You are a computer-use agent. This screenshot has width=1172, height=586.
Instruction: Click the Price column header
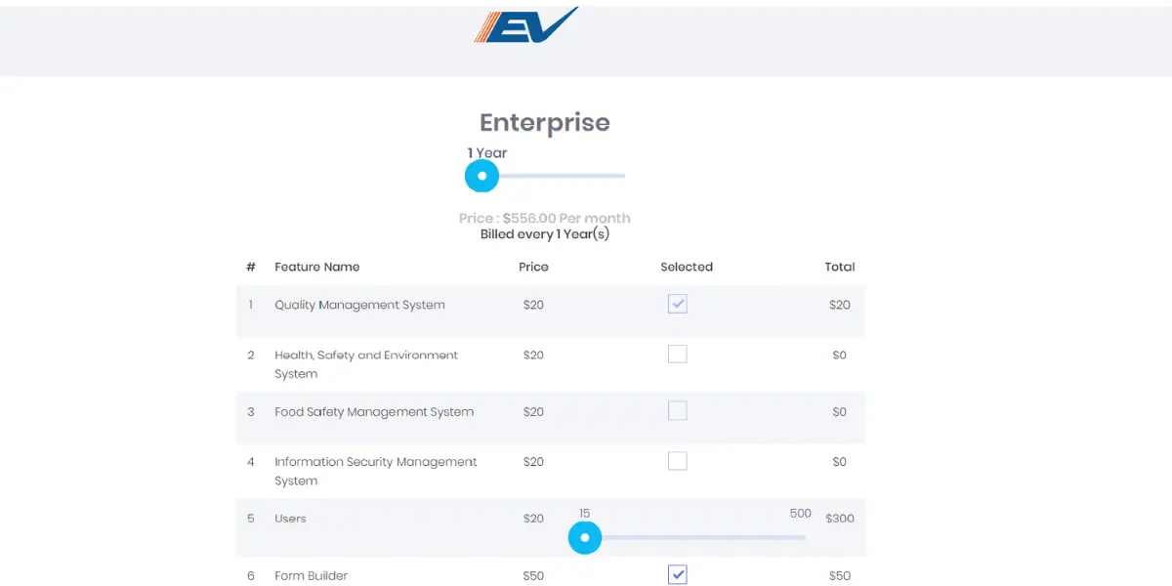(x=534, y=267)
